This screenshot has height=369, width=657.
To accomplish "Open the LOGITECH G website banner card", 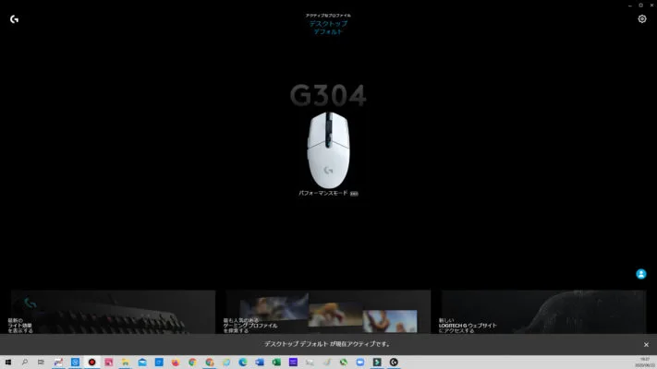I will click(x=542, y=312).
